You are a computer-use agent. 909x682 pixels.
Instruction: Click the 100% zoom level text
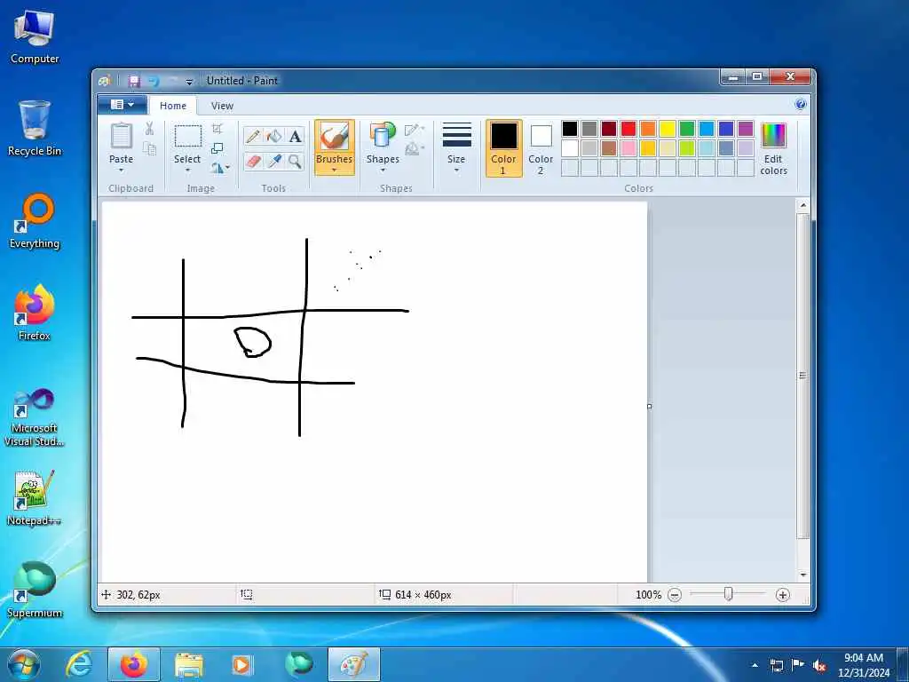point(648,594)
